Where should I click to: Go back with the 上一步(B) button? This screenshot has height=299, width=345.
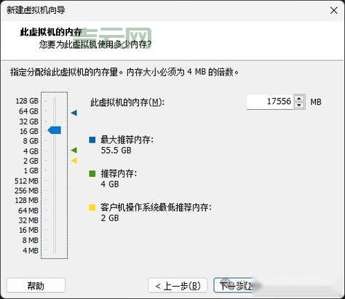[178, 286]
